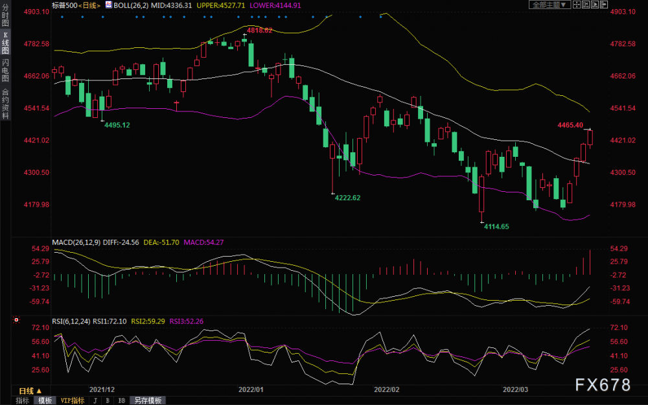Screen dimensions: 648x405
Task: Open 合约资料 sidebar tab
Action: click(5, 103)
